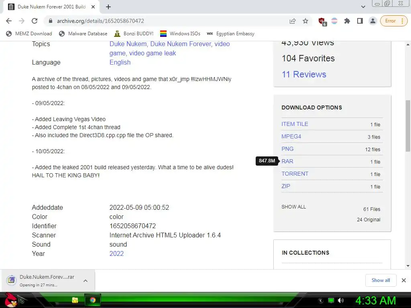The image size is (411, 308).
Task: Click 61 Files count text
Action: [x=371, y=209]
